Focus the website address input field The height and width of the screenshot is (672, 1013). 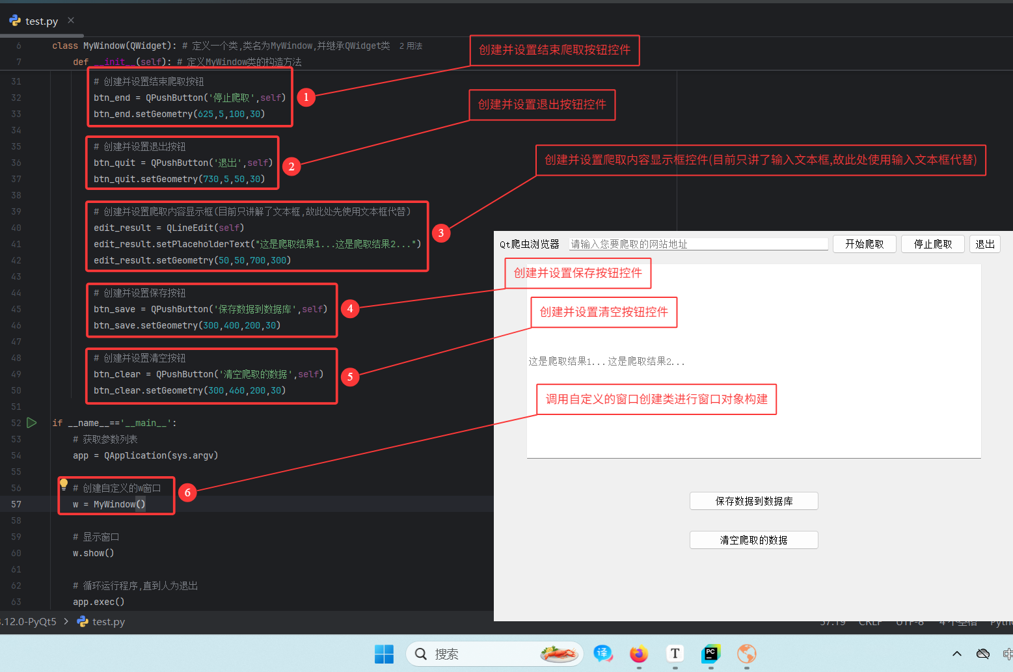coord(699,244)
